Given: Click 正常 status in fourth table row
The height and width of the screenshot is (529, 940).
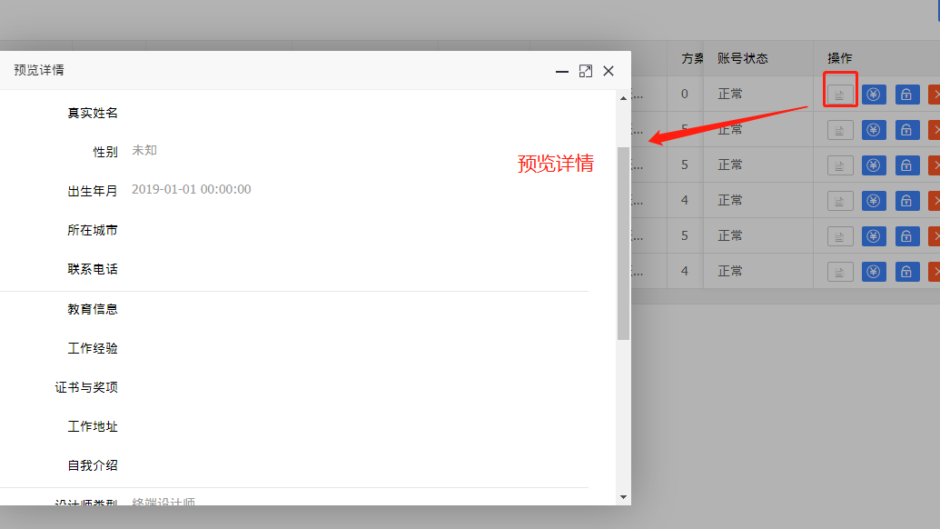Looking at the screenshot, I should tap(730, 200).
